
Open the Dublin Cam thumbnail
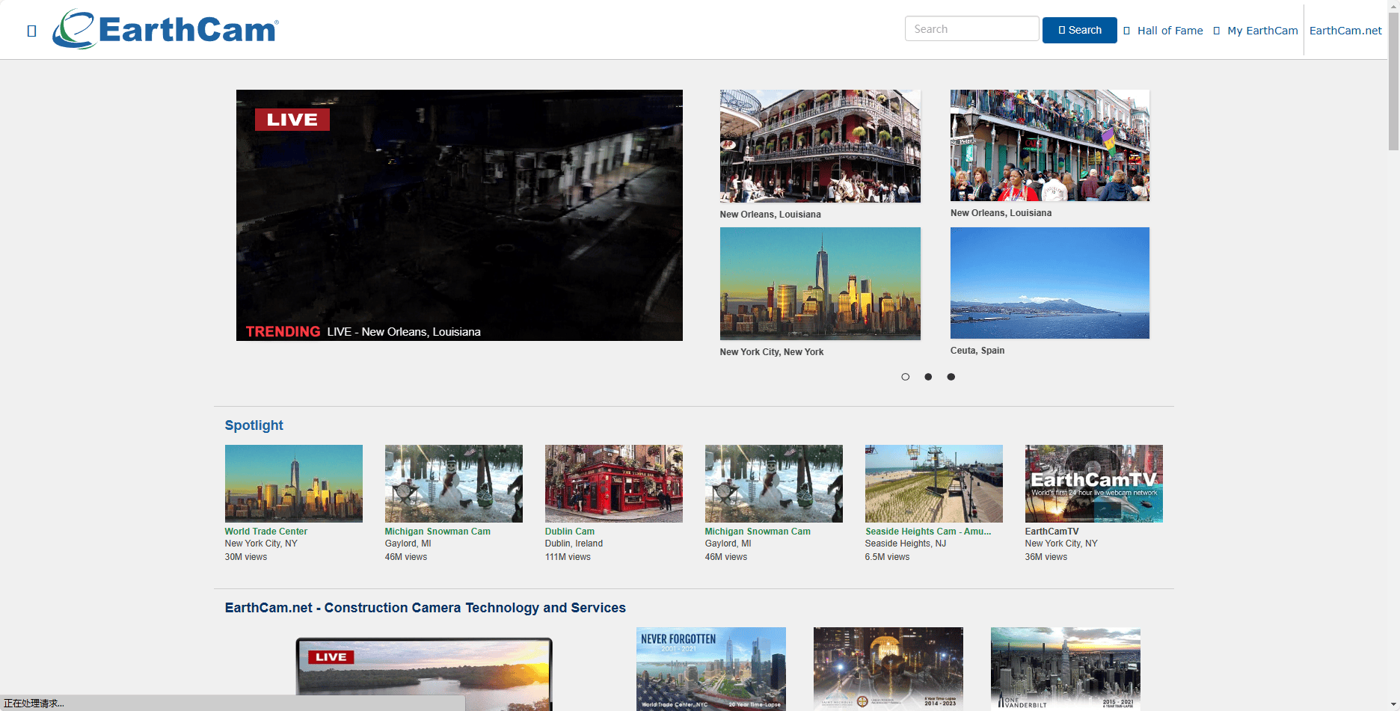pyautogui.click(x=613, y=484)
